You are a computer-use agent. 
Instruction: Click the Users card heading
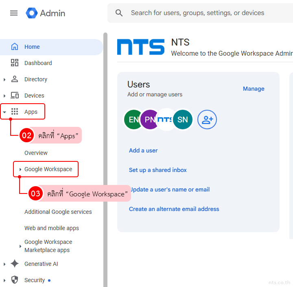(x=139, y=84)
